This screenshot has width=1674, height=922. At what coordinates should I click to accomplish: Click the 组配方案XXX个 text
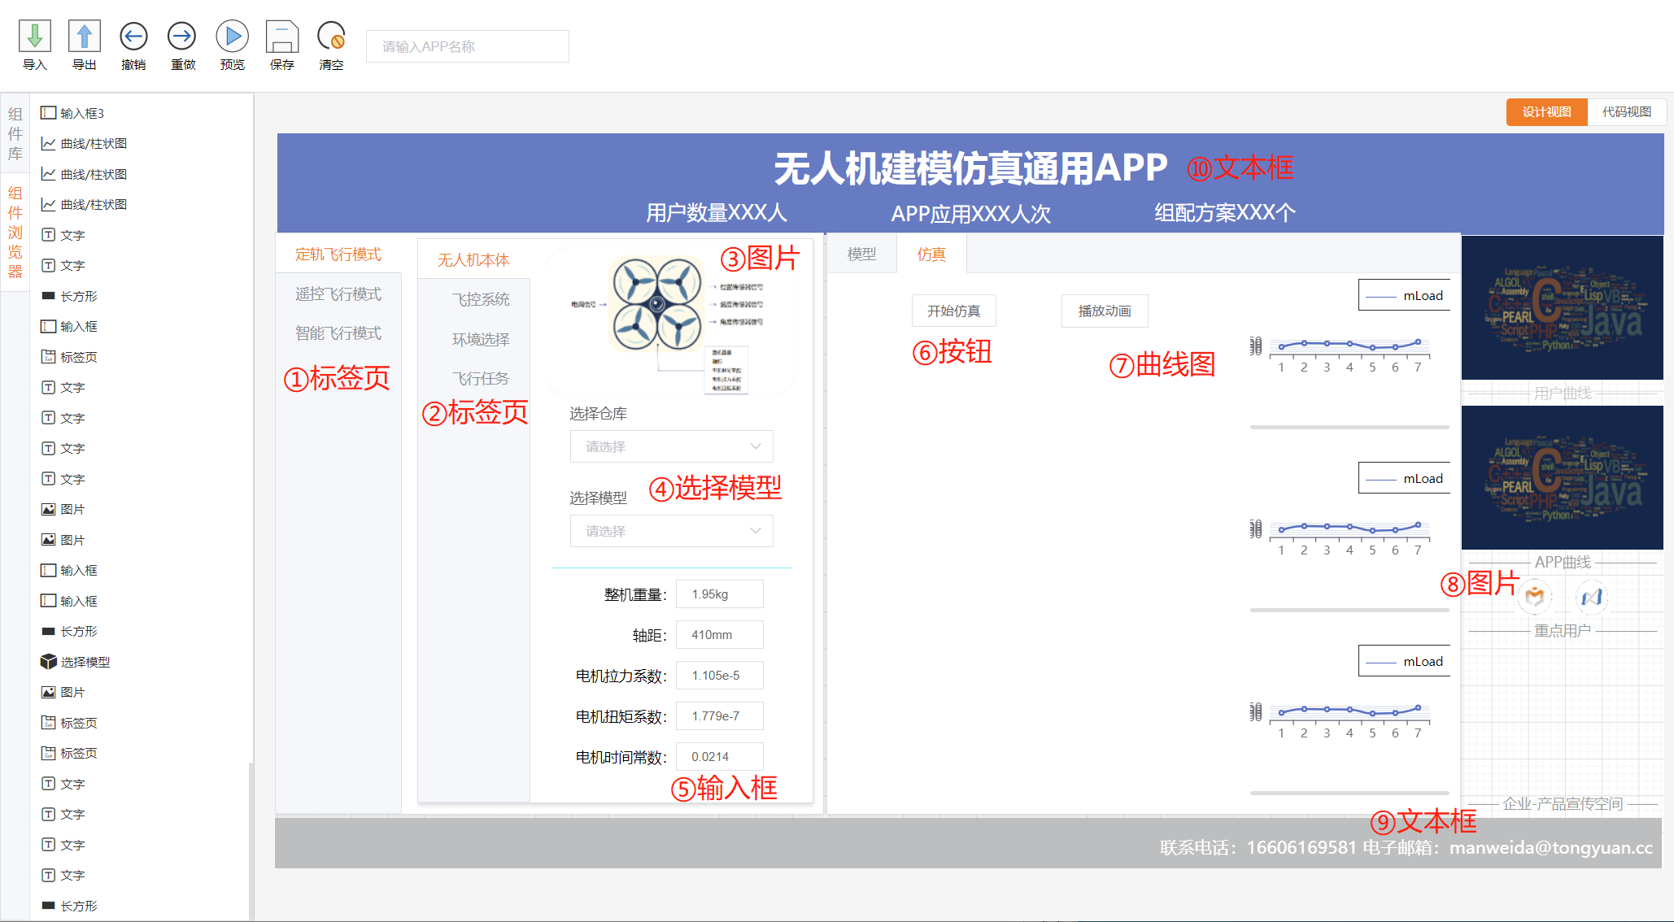[1225, 213]
